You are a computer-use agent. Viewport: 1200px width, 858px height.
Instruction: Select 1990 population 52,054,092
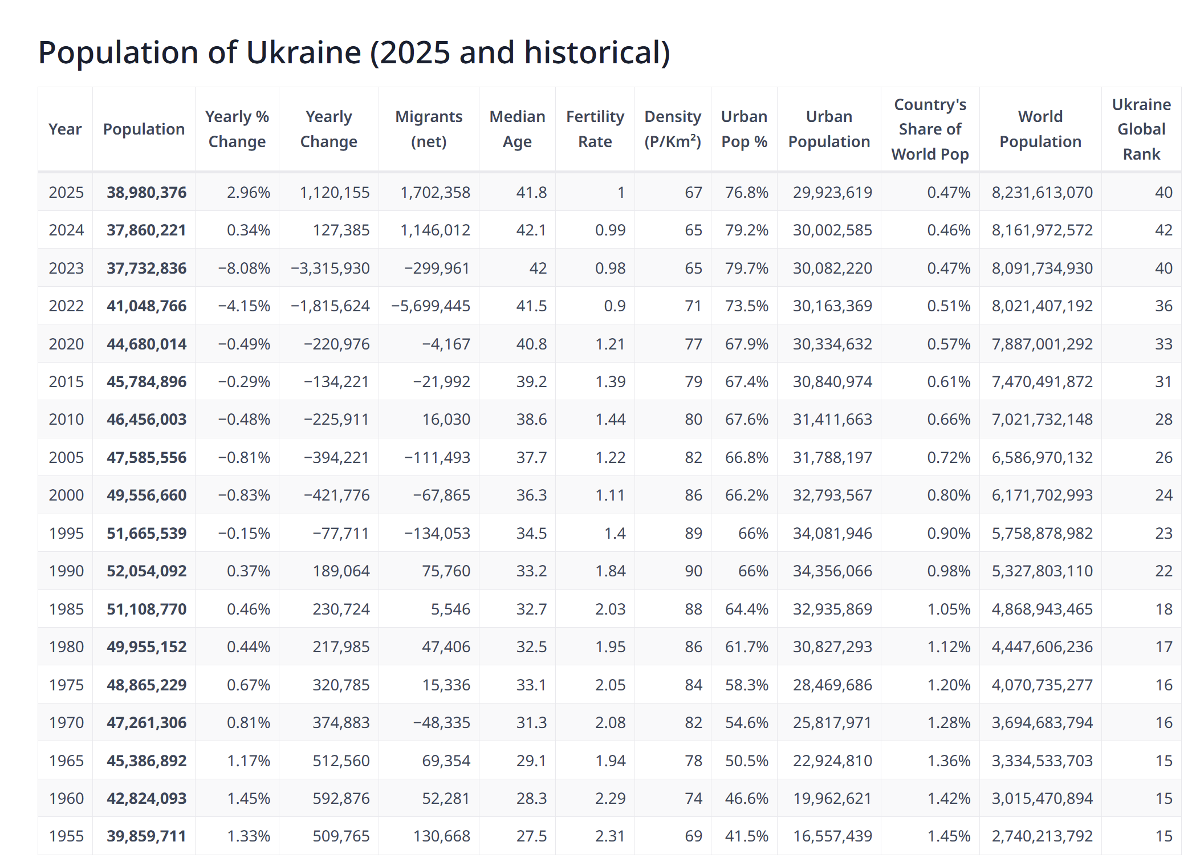(x=147, y=571)
